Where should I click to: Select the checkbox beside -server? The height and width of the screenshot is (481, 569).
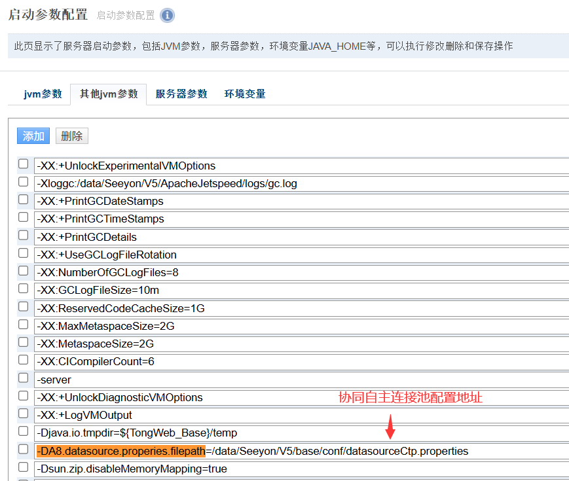[23, 378]
